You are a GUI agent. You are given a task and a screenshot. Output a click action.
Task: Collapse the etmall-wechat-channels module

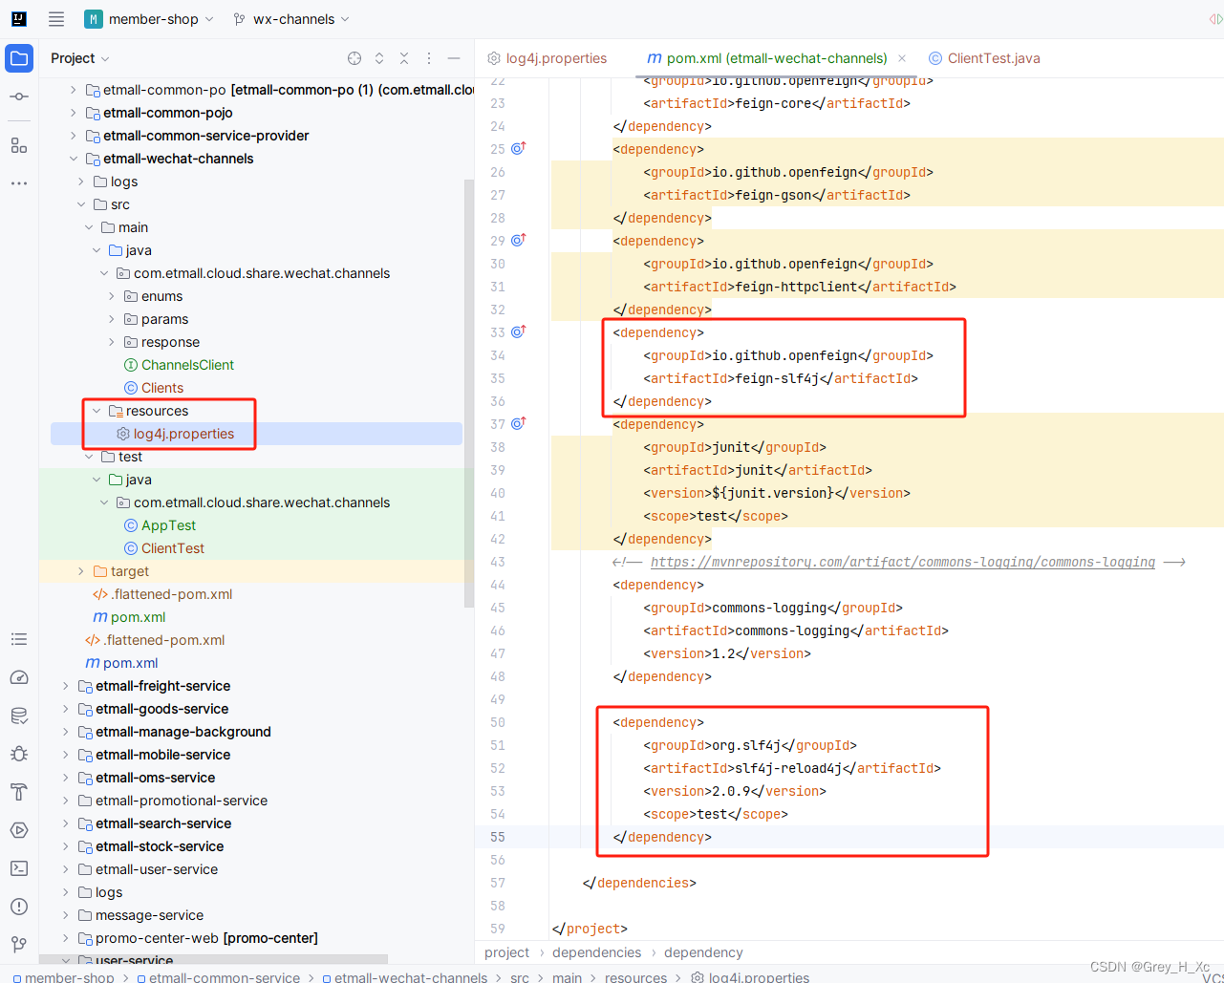click(x=74, y=159)
